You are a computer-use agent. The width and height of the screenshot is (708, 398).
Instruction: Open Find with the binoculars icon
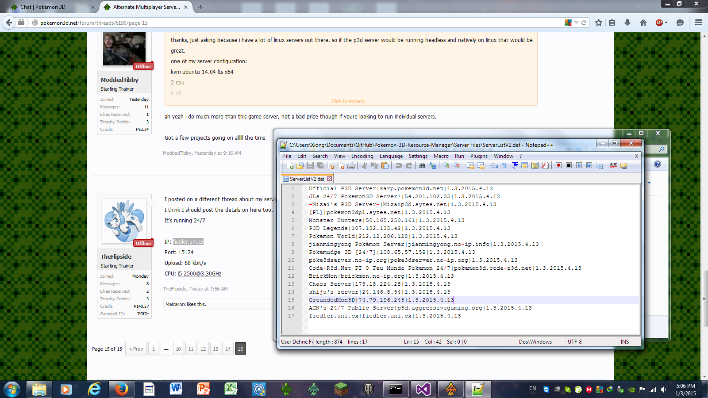(422, 165)
